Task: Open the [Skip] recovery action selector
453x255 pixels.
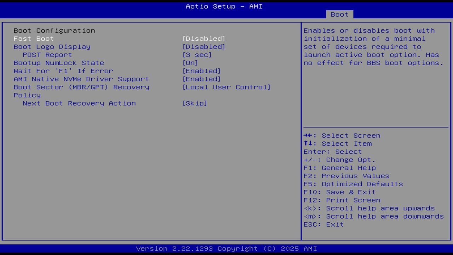Action: [x=195, y=103]
